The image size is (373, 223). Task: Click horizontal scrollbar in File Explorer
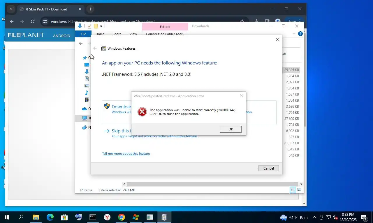212,184
